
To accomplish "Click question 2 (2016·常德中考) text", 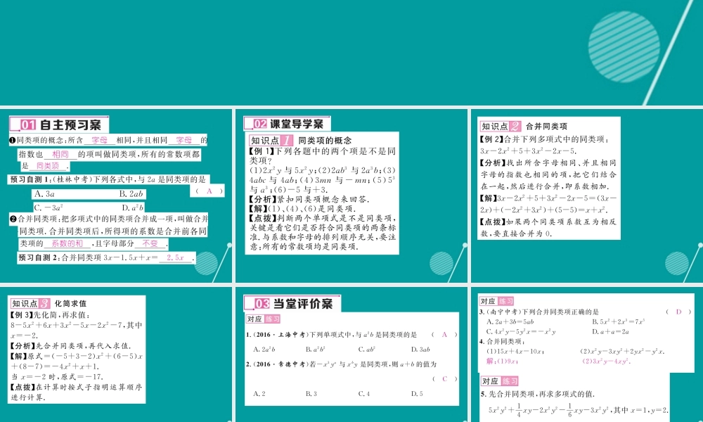I will tap(341, 364).
